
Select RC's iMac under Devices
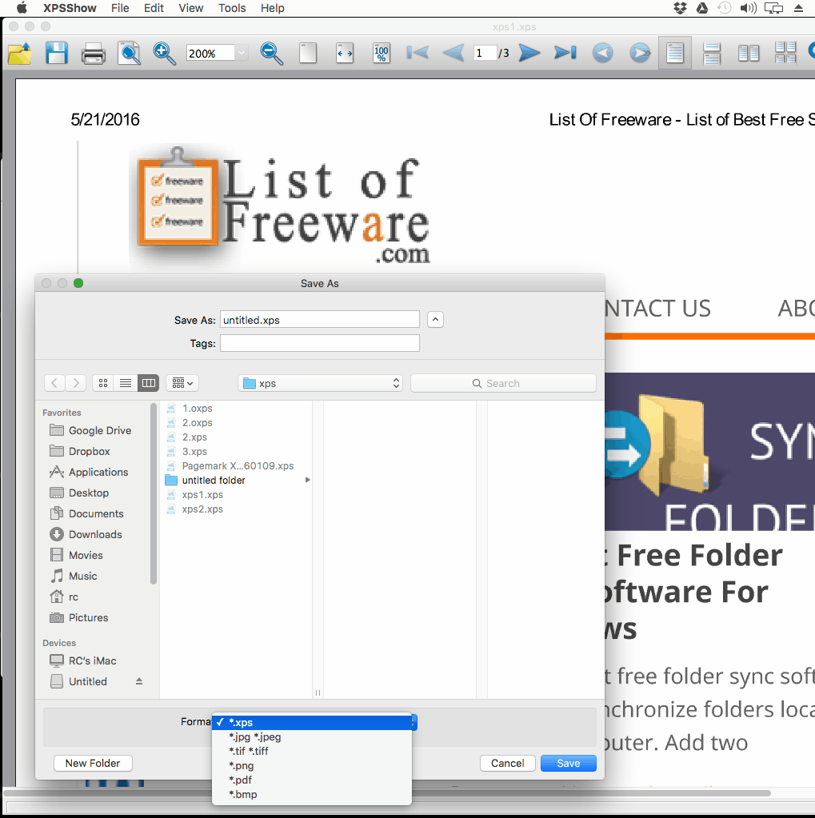coord(83,660)
